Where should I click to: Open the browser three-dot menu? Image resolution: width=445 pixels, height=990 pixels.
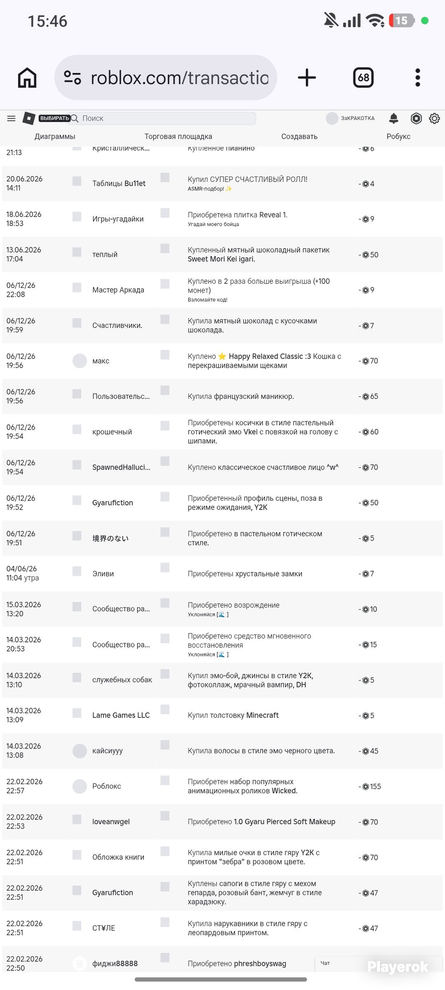[x=417, y=78]
